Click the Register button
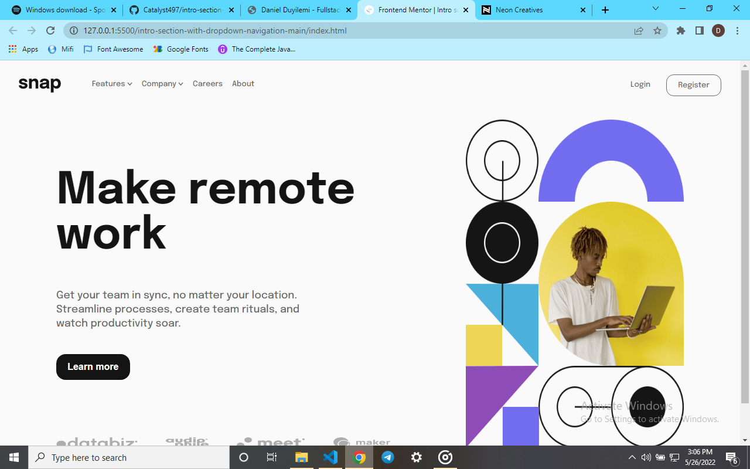 694,85
